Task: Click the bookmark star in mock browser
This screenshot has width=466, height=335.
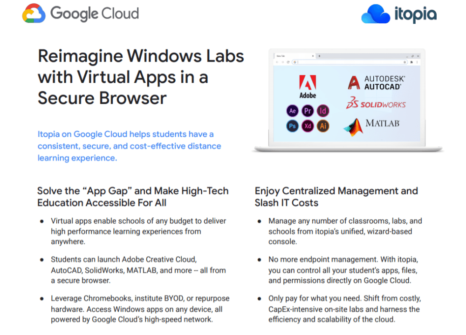Action: tap(405, 62)
